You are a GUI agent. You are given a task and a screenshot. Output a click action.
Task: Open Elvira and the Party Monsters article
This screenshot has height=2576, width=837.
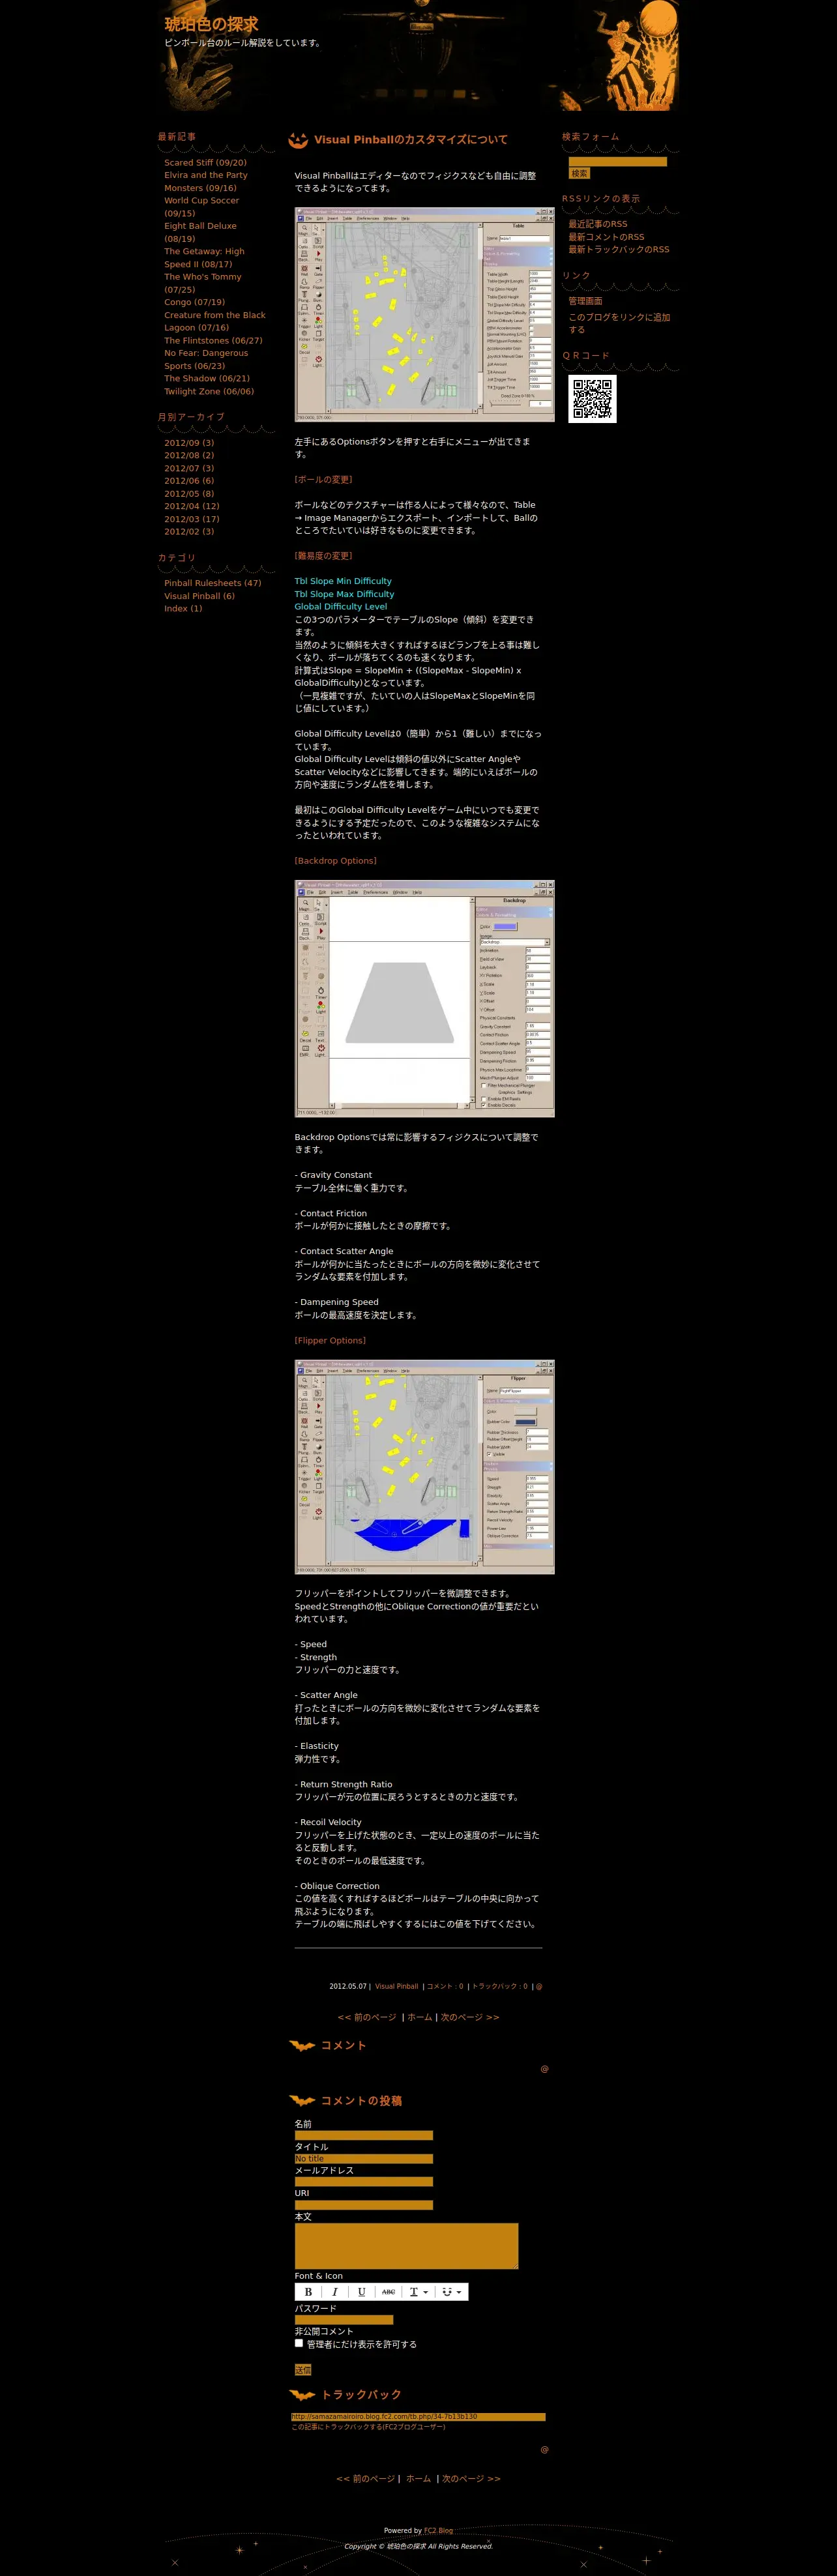(x=206, y=181)
